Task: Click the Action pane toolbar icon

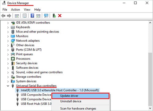Action: [x=38, y=16]
